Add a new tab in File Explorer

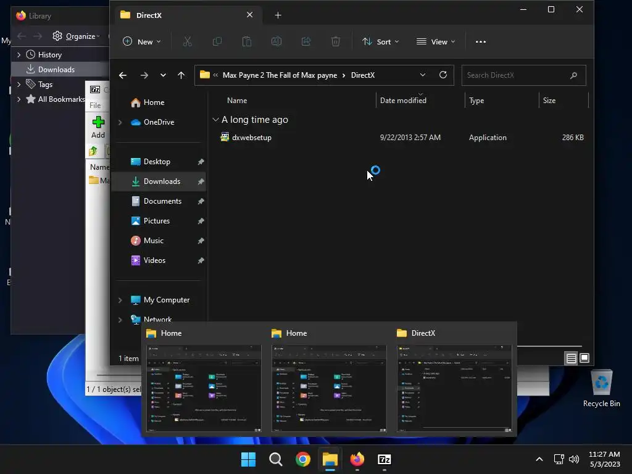coord(278,15)
